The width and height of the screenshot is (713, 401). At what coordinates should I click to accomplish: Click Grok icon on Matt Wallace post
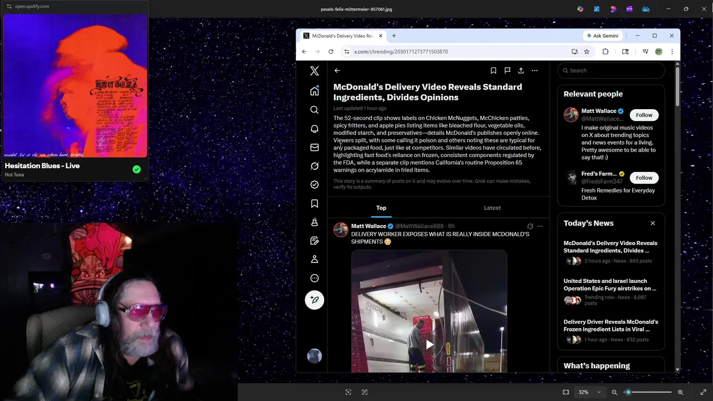coord(530,226)
